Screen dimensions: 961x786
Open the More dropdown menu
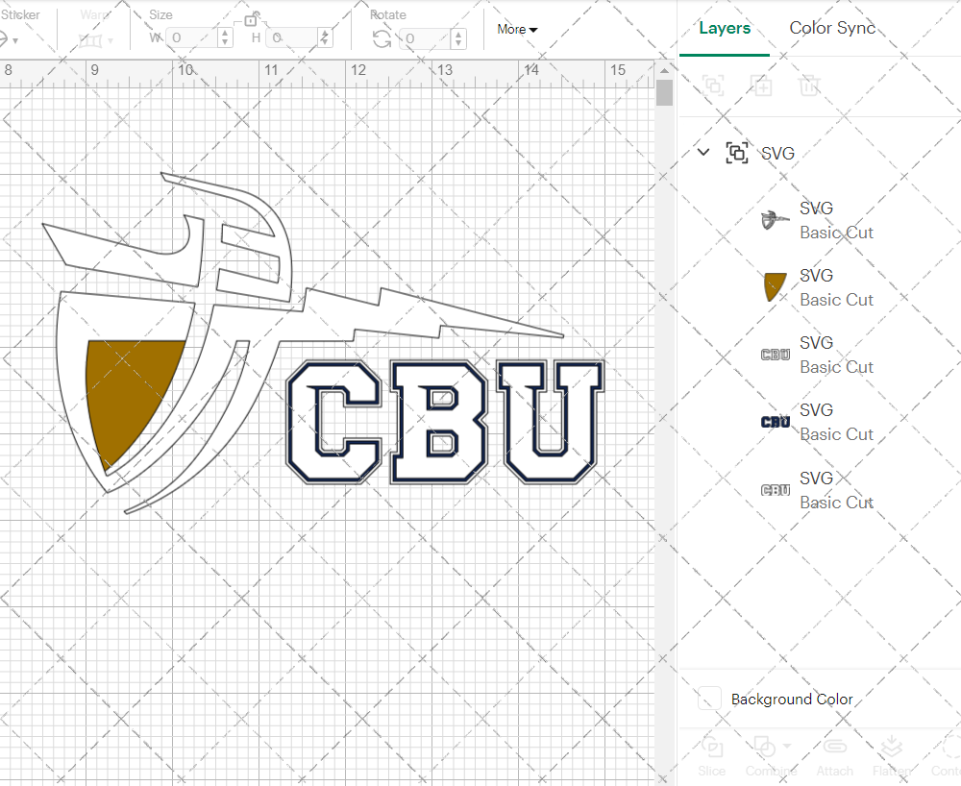coord(516,30)
